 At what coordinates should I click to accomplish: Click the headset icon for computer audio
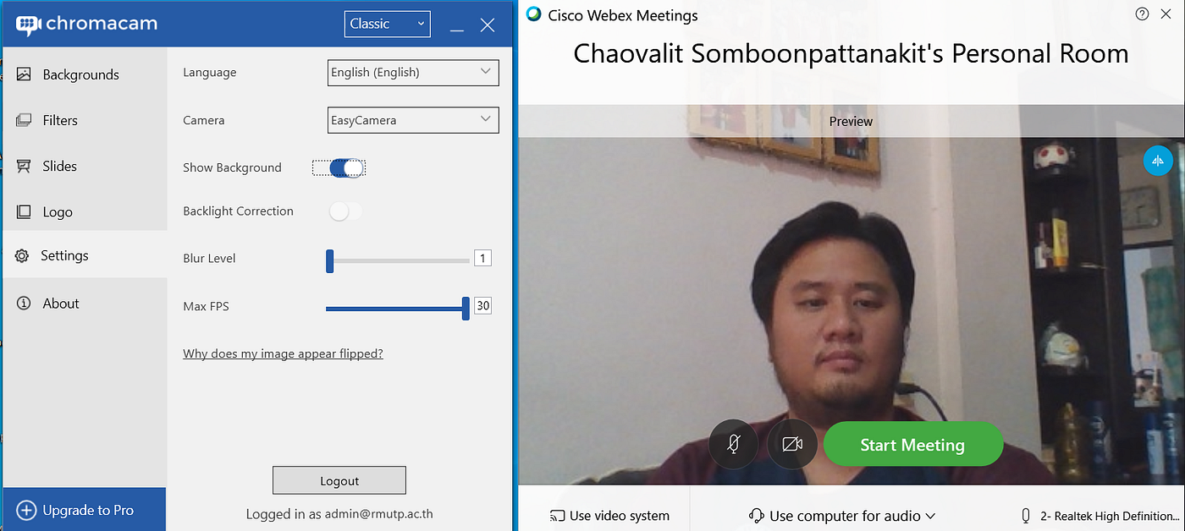(x=757, y=516)
